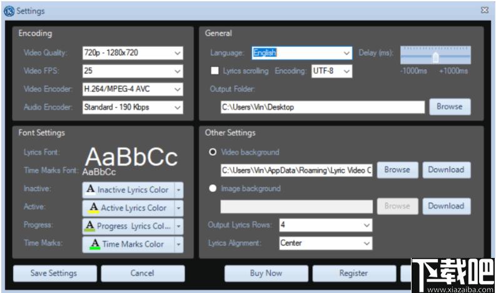
Task: Select the Video background radio button
Action: pos(213,152)
